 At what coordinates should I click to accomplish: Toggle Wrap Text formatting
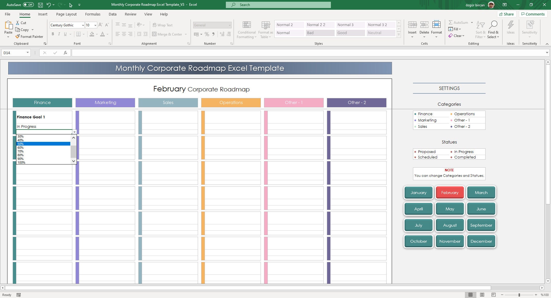coord(162,25)
